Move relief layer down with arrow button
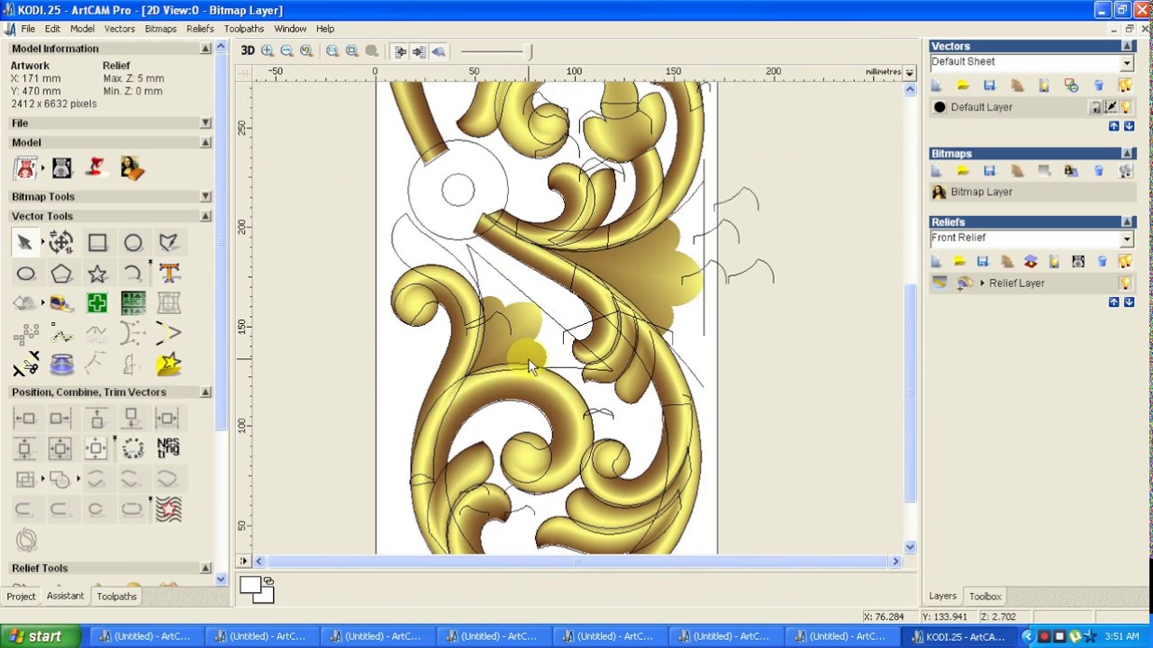This screenshot has width=1153, height=648. 1129,302
